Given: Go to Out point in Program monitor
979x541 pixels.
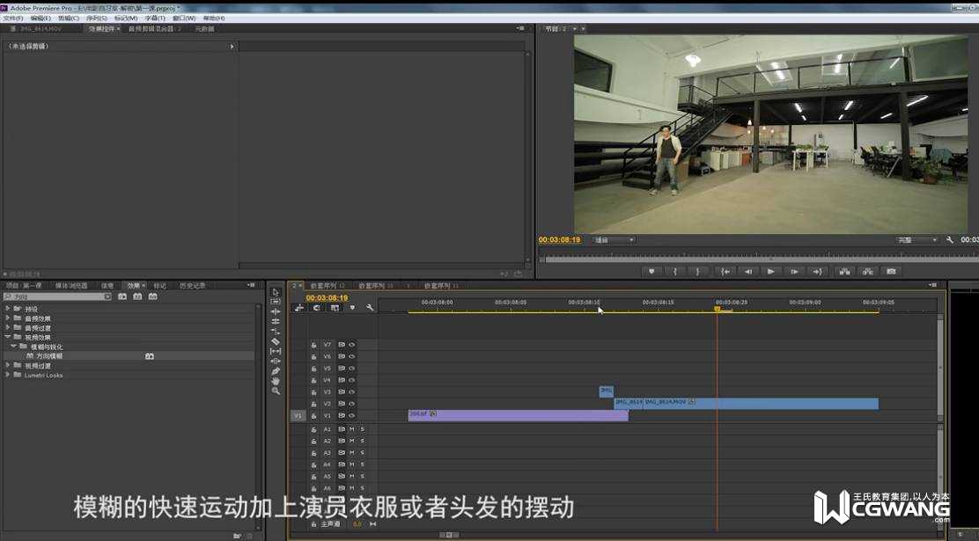Looking at the screenshot, I should (x=817, y=272).
